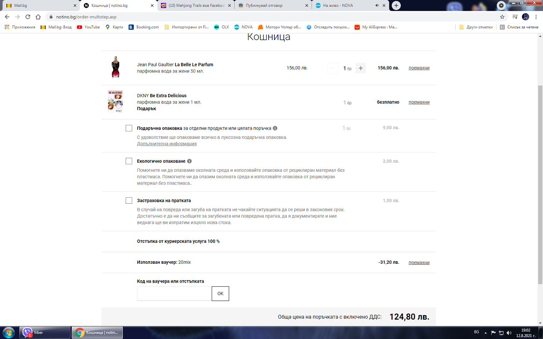This screenshot has height=339, width=543.
Task: Increase La Belle Le Parfum quantity with plus
Action: click(x=361, y=68)
